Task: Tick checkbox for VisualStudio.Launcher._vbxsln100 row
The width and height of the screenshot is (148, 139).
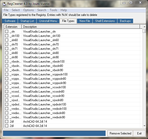Action: point(7,62)
